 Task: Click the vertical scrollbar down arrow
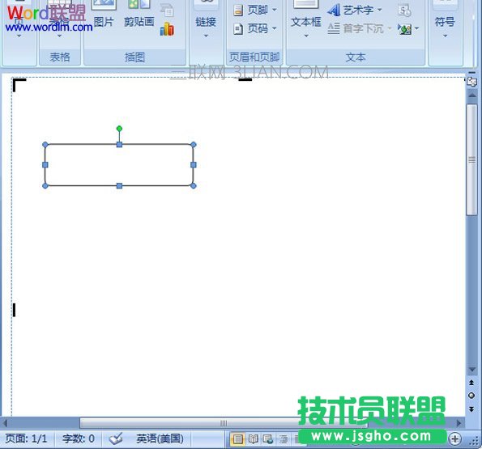(472, 370)
